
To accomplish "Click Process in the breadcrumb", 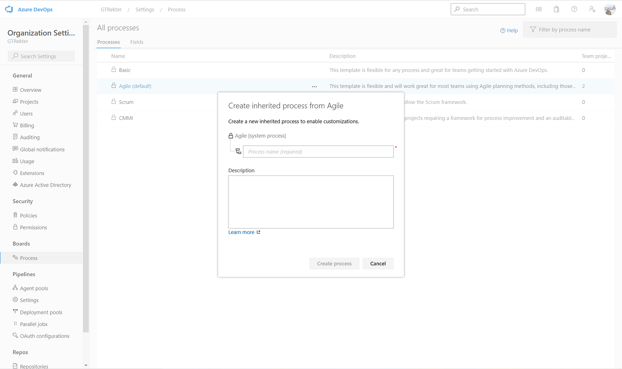I will point(177,9).
